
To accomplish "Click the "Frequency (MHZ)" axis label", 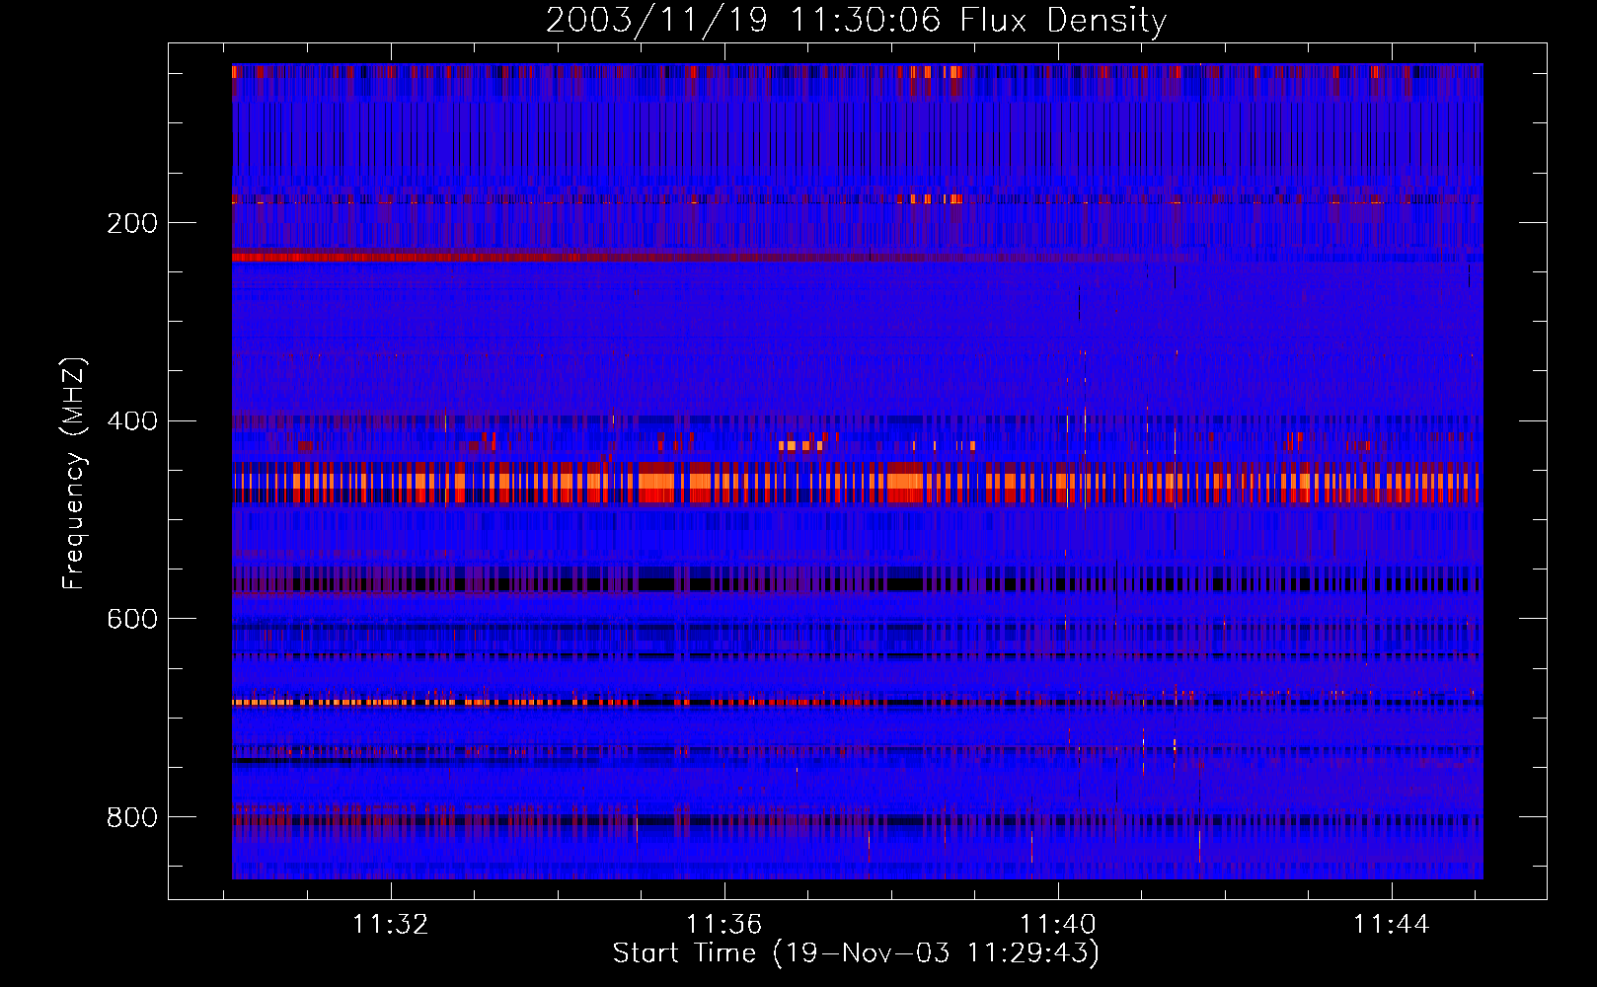I will (x=73, y=473).
